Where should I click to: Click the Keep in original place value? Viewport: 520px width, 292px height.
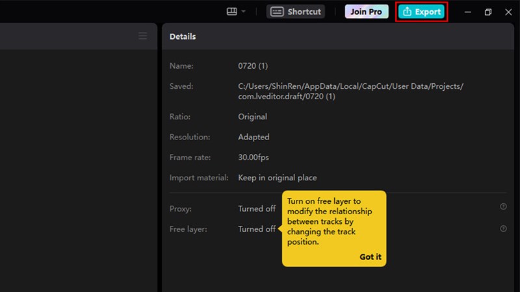pos(278,177)
